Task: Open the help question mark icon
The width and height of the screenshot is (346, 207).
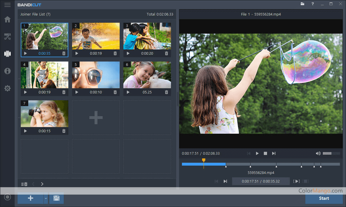Action: pos(313,4)
